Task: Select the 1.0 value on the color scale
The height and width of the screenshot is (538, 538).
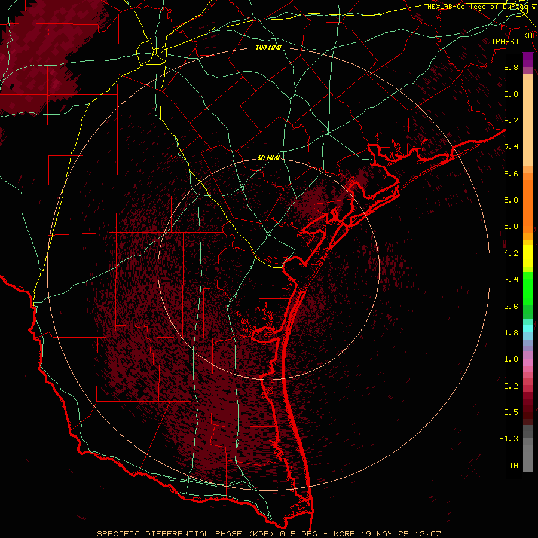Action: [x=511, y=359]
